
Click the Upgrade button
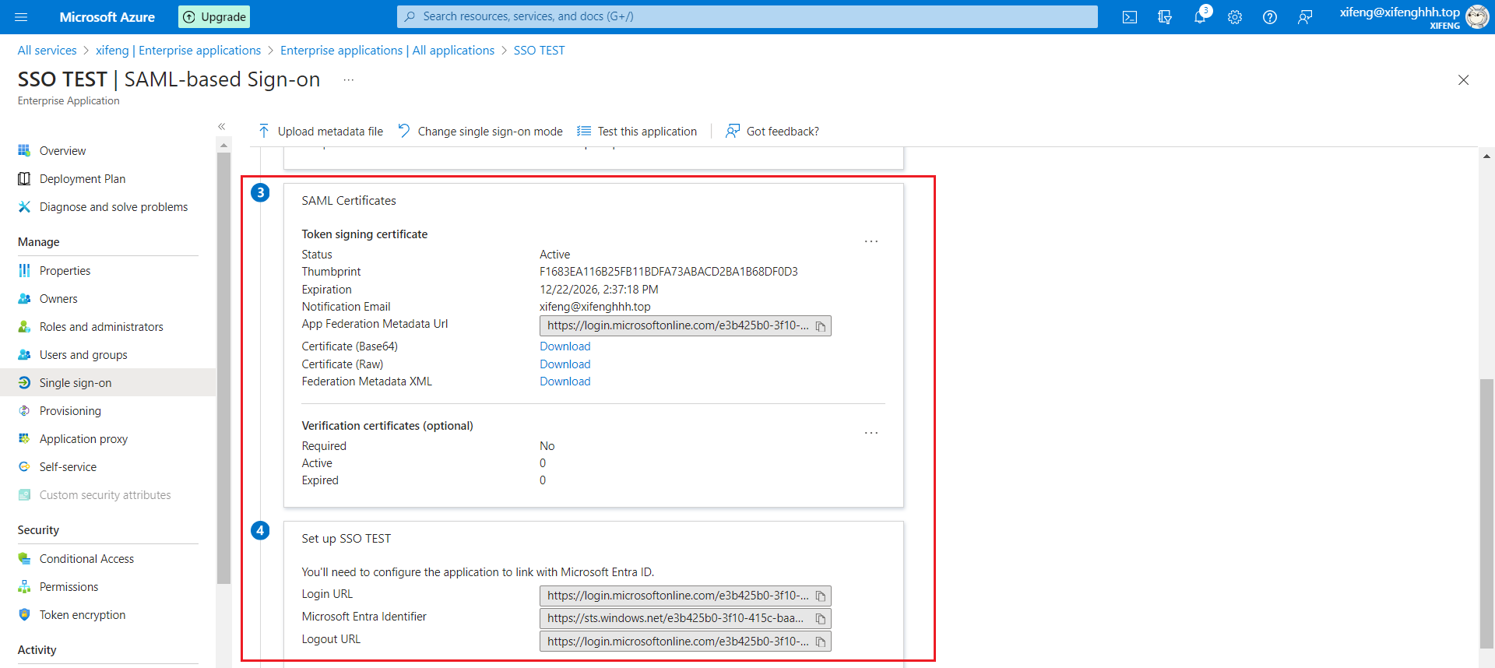(214, 16)
